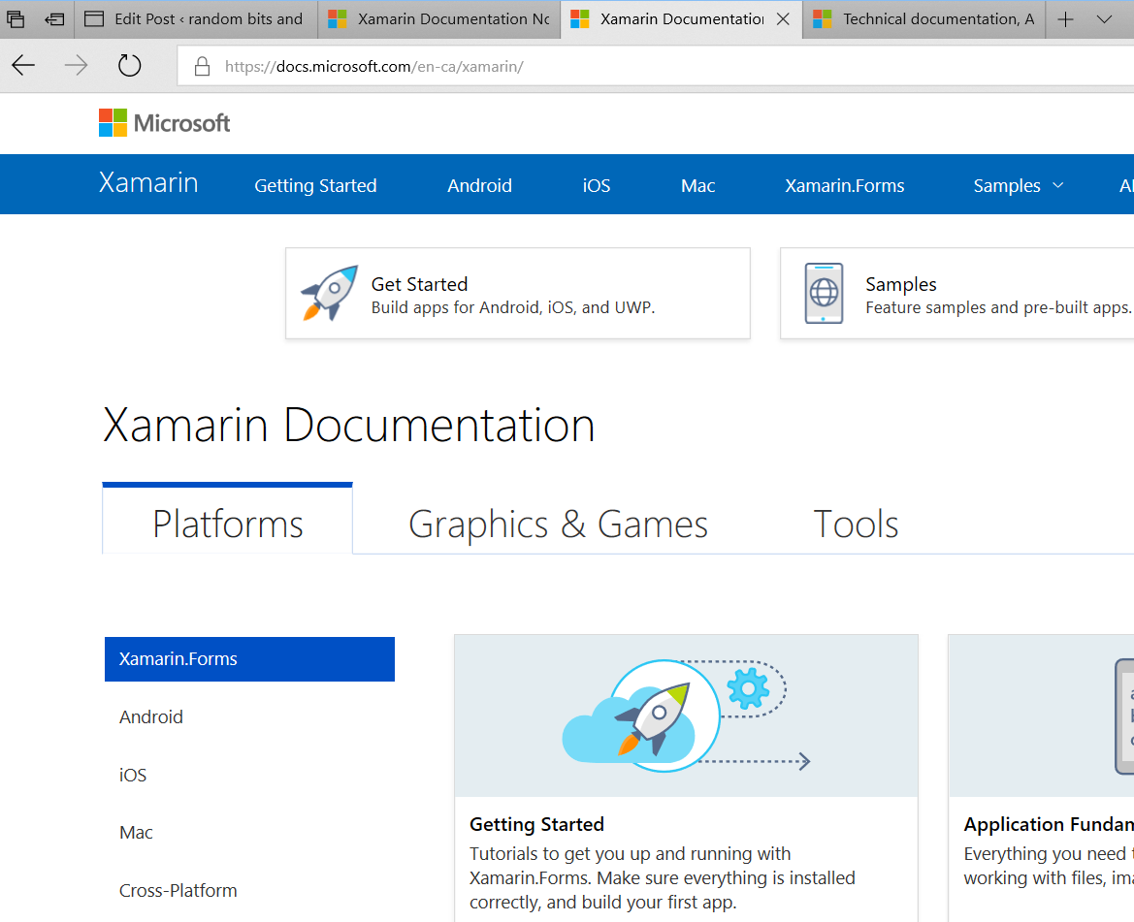1134x922 pixels.
Task: Click the Getting Started rocket cloud image
Action: [686, 716]
